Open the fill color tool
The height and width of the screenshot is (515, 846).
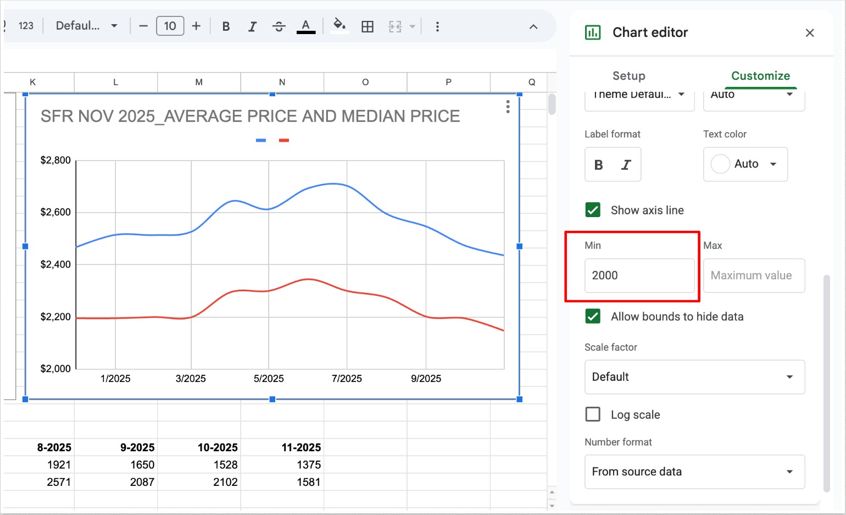tap(339, 25)
